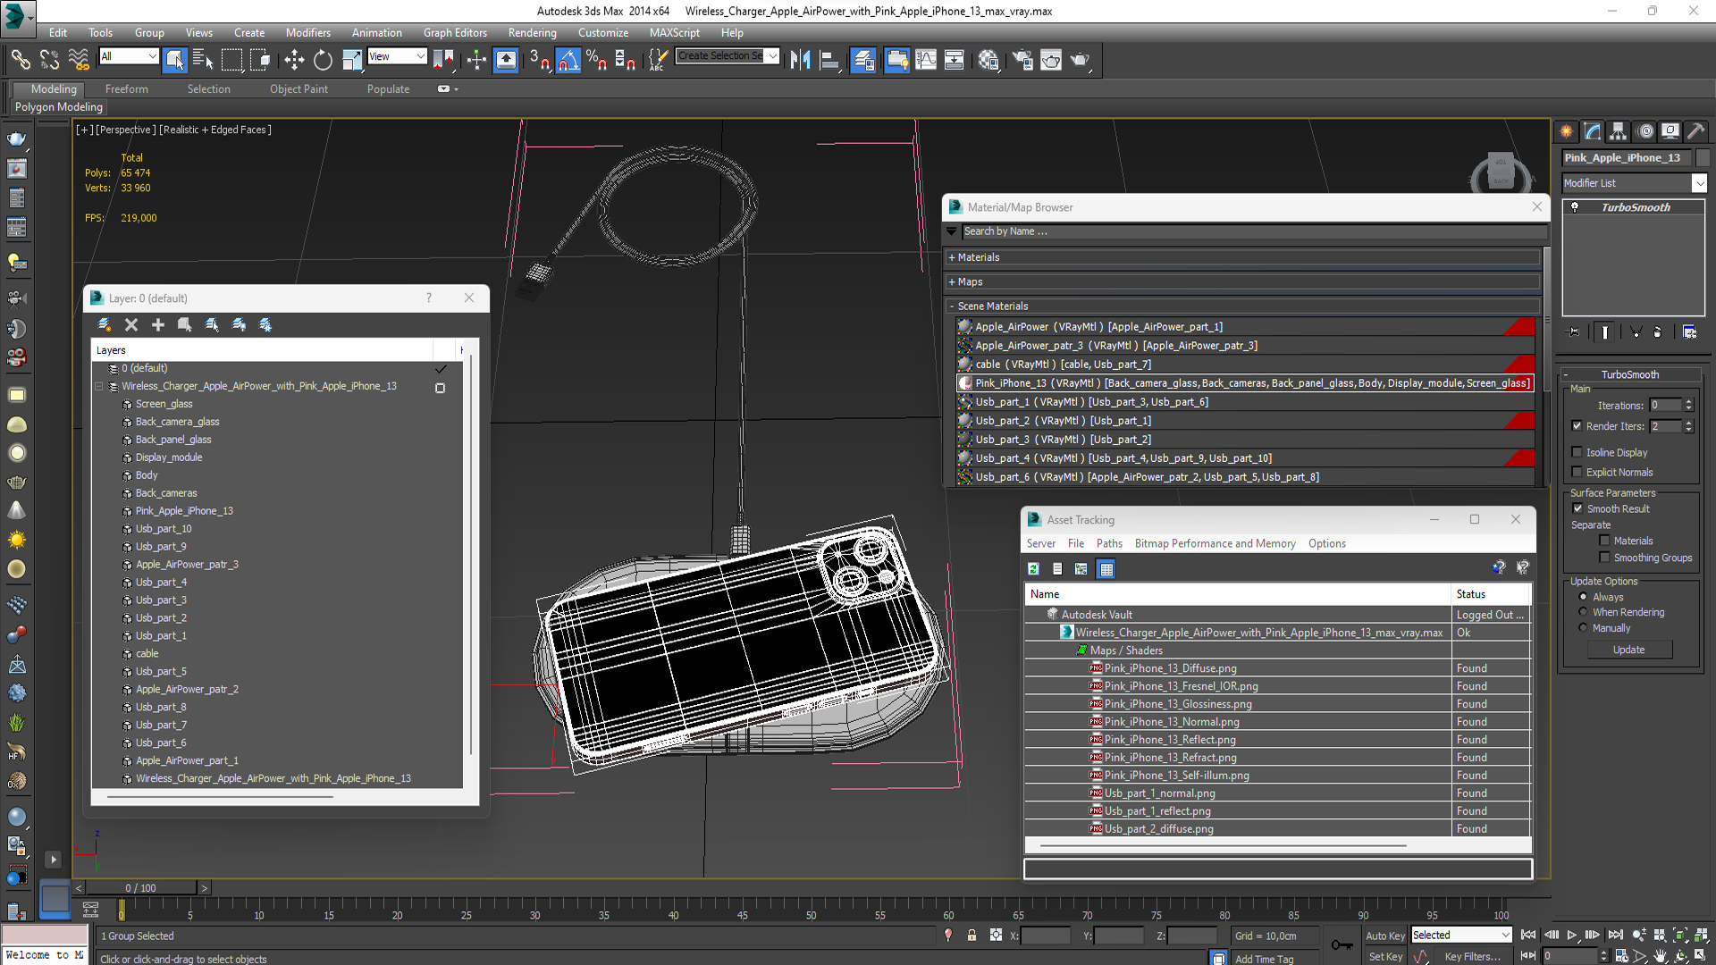This screenshot has width=1716, height=965.
Task: Open the Hierarchy command panel tab
Action: (x=1619, y=131)
